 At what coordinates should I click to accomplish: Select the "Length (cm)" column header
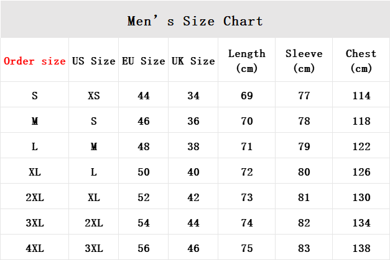(x=247, y=61)
